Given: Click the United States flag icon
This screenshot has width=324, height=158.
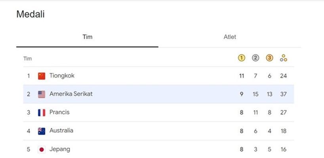Looking at the screenshot, I should coord(42,94).
